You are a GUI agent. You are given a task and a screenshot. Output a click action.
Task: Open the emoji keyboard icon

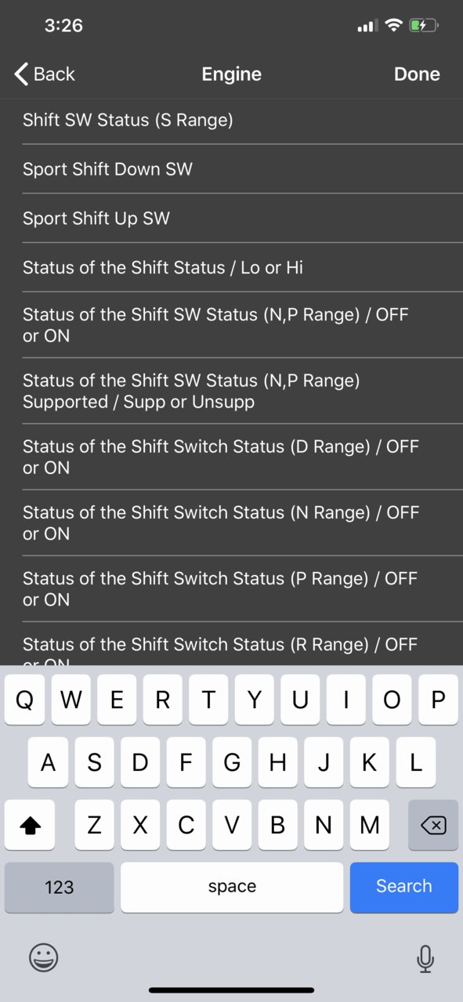coord(44,957)
